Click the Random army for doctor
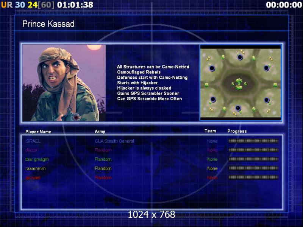Viewport: 303px width, 227px height. point(103,150)
